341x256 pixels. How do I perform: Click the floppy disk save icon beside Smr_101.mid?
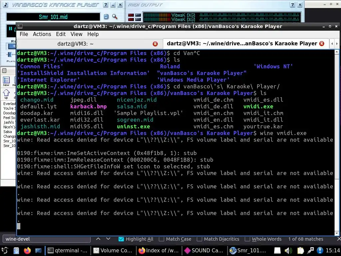106,17
